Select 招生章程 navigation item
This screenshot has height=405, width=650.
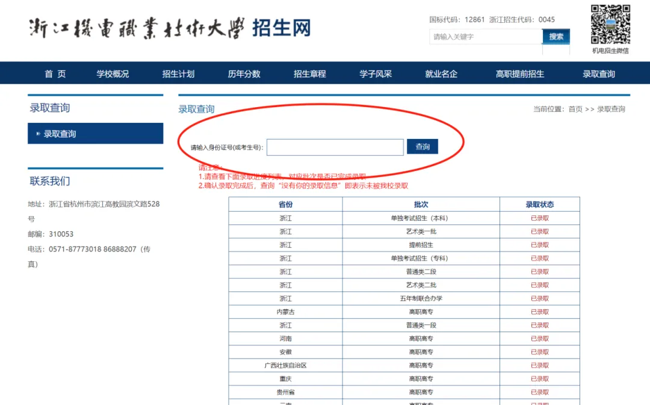309,74
